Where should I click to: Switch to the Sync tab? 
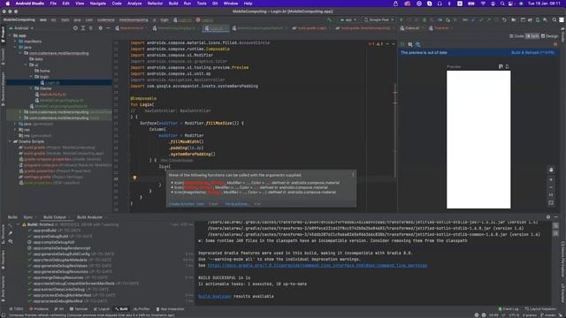tap(27, 217)
